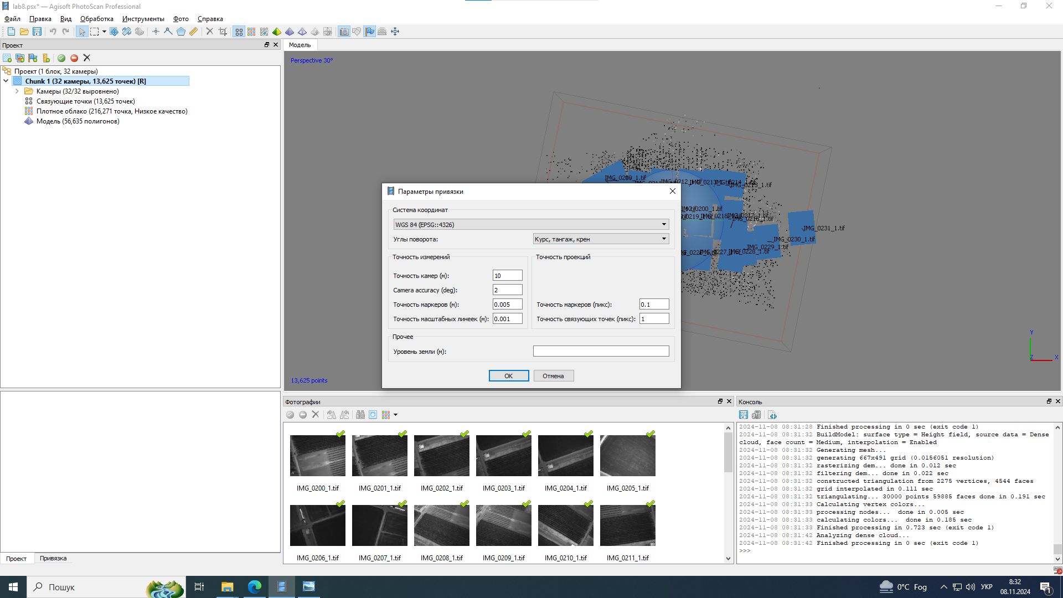
Task: Click Add Chunk icon in Project panel
Action: pyautogui.click(x=7, y=58)
